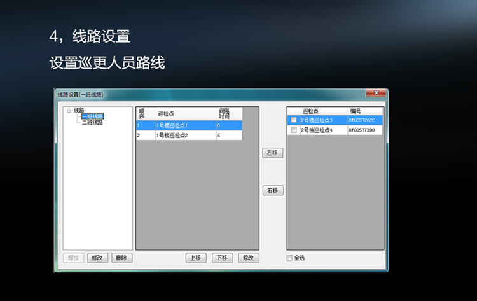This screenshot has height=301, width=477.
Task: Click 2号楼巡检点4 name cell
Action: tap(324, 130)
